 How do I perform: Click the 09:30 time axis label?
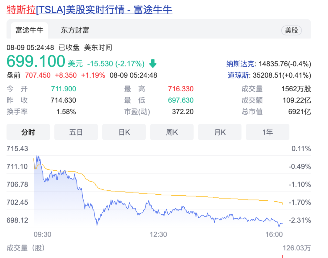click(x=43, y=234)
